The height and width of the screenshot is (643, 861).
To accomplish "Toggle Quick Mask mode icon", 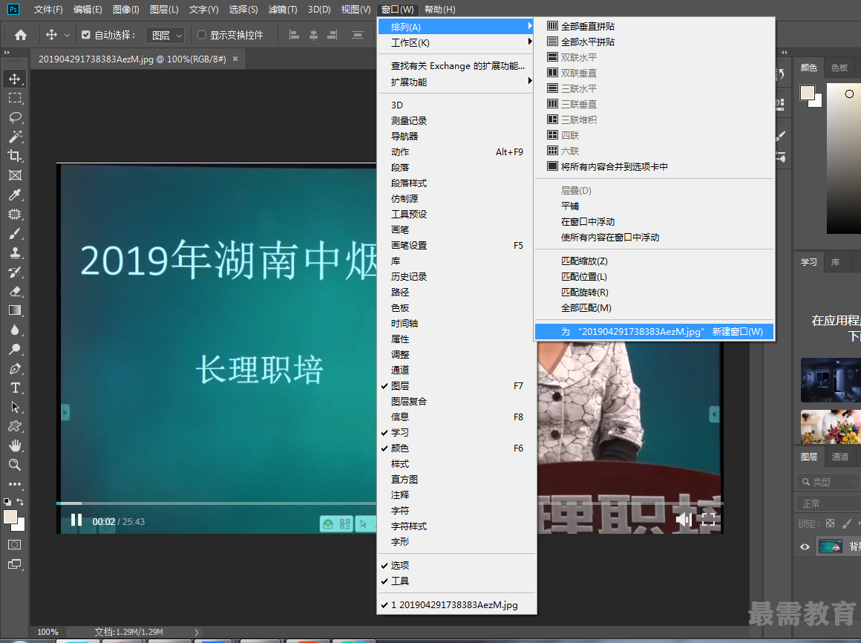I will 15,545.
